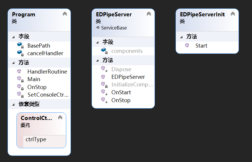This screenshot has width=252, height=162.
Task: Click the components field icon
Action: 104,50
